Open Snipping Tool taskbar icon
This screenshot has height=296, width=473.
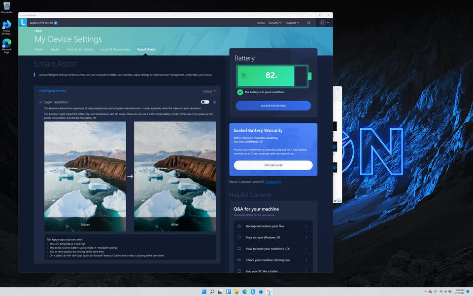tap(269, 292)
